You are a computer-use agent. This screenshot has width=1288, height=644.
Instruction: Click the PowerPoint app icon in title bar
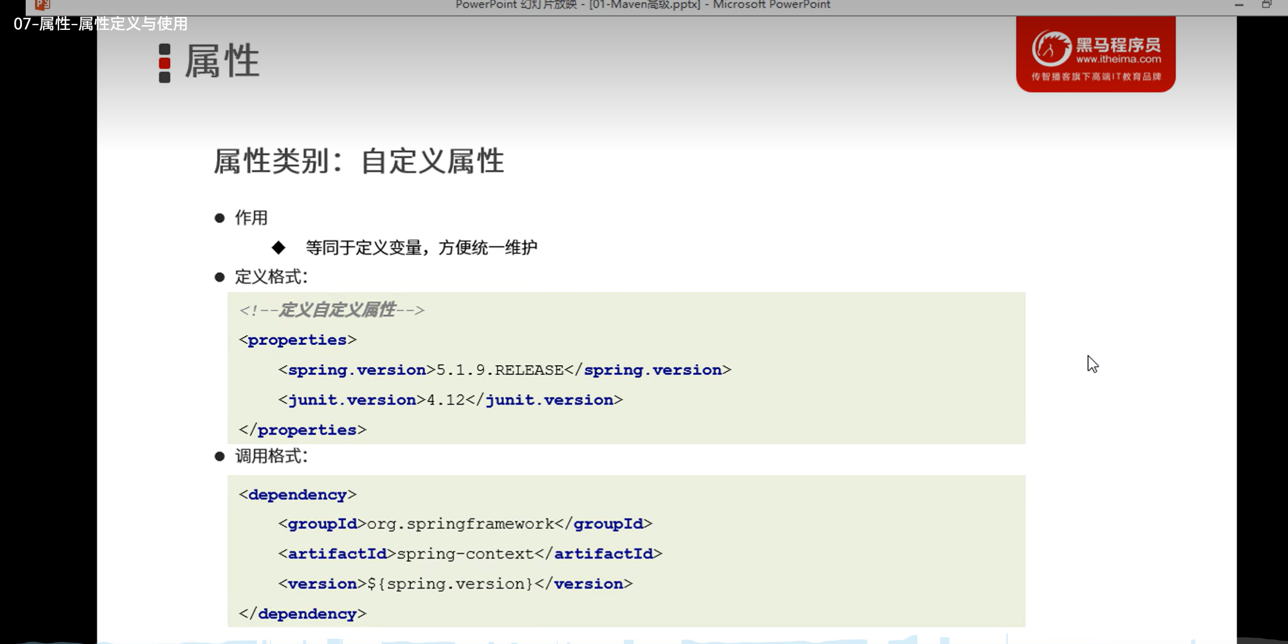pyautogui.click(x=42, y=5)
